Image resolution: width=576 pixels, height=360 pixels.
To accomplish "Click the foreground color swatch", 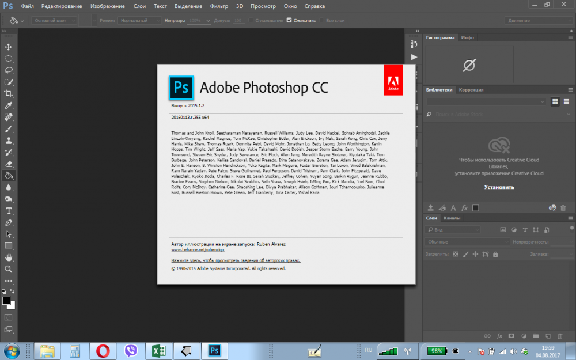I will pos(6,300).
